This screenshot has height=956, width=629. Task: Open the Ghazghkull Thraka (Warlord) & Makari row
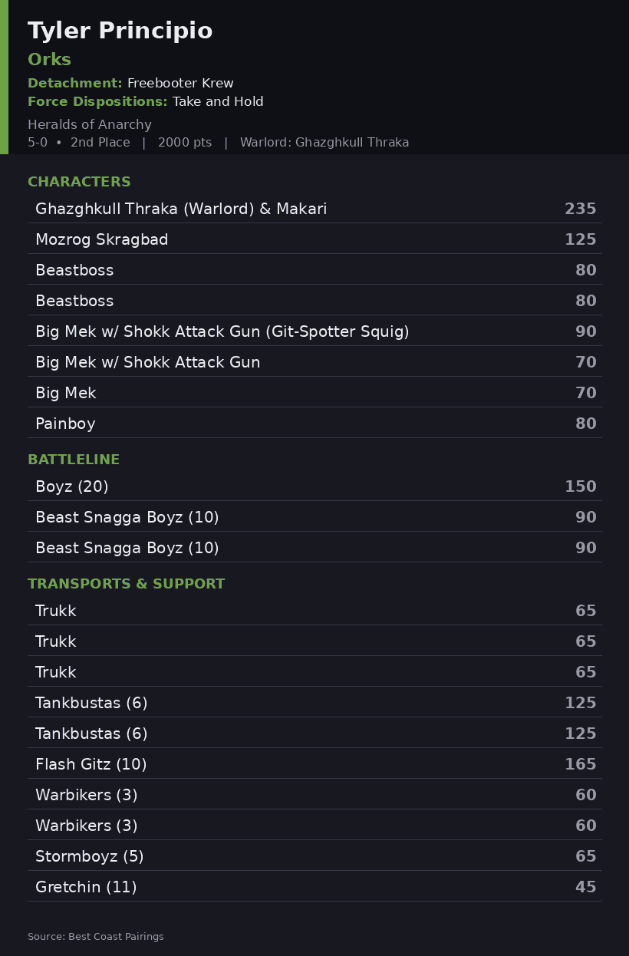click(x=314, y=208)
